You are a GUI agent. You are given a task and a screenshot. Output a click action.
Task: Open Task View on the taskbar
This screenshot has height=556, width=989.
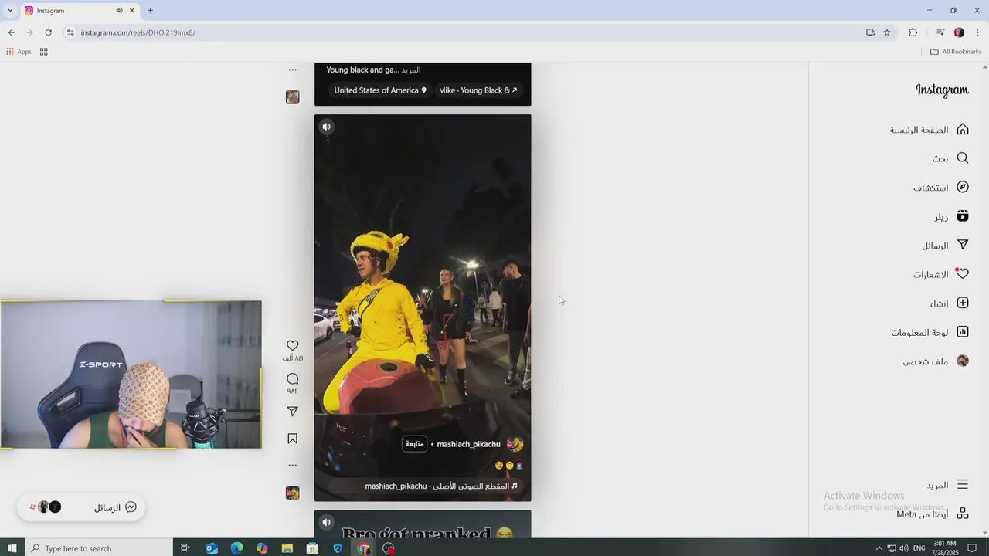coord(185,548)
